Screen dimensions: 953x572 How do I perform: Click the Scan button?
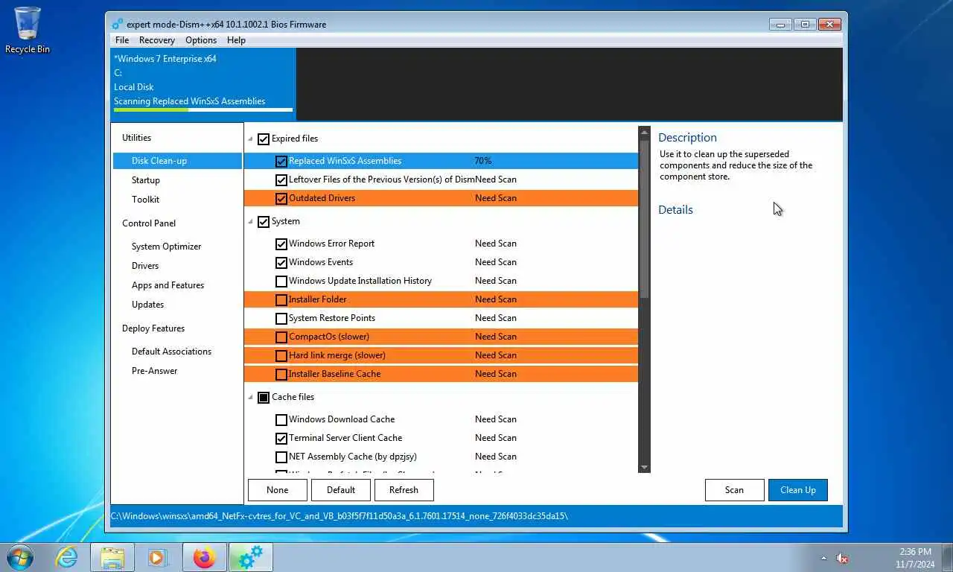734,490
